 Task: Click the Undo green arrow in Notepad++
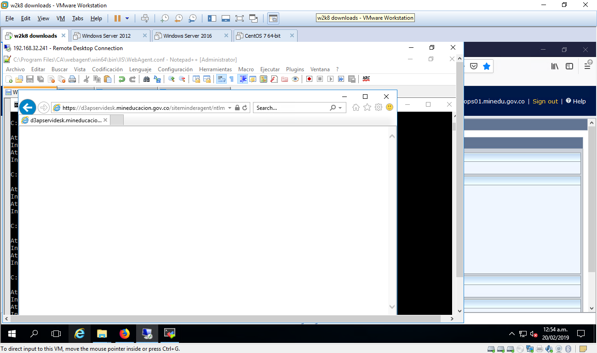pyautogui.click(x=121, y=79)
